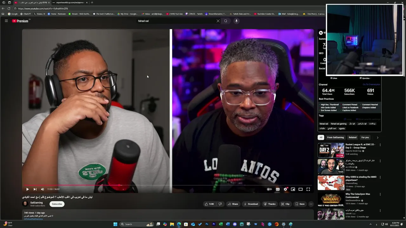Open options for aLi Official video
This screenshot has height=228, width=406.
pyautogui.click(x=380, y=161)
